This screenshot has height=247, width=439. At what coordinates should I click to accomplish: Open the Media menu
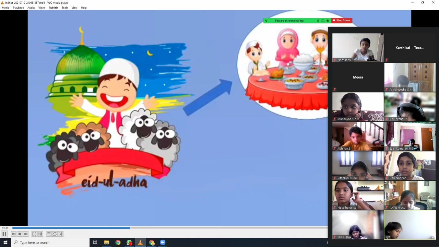click(x=5, y=8)
